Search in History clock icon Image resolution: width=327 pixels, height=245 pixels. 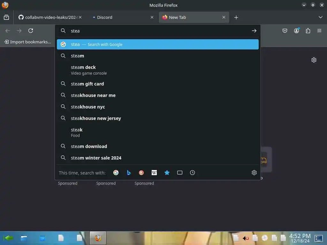click(192, 173)
